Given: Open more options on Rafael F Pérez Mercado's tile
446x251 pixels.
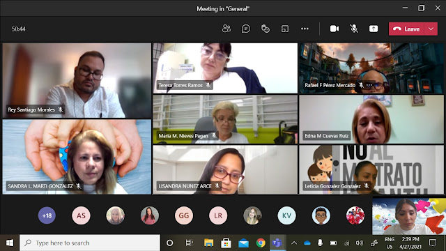Looking at the screenshot, I should pyautogui.click(x=369, y=85).
